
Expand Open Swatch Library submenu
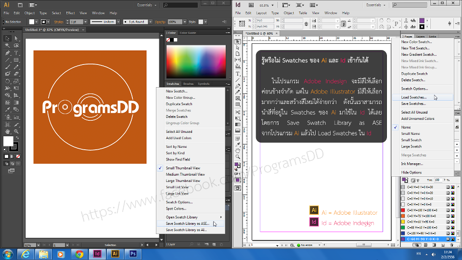click(x=190, y=217)
